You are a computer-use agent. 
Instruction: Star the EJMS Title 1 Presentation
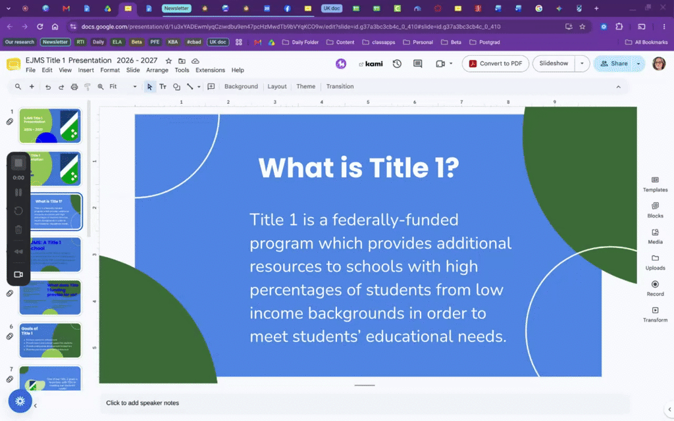click(x=168, y=61)
